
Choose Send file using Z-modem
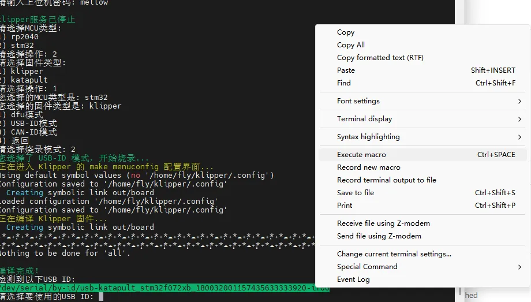coord(379,236)
